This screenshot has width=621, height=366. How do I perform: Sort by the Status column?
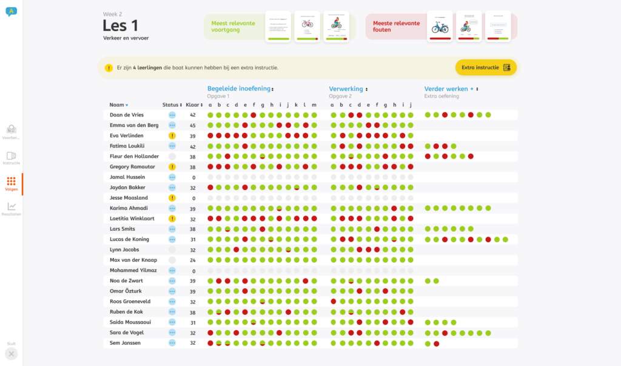(x=172, y=105)
